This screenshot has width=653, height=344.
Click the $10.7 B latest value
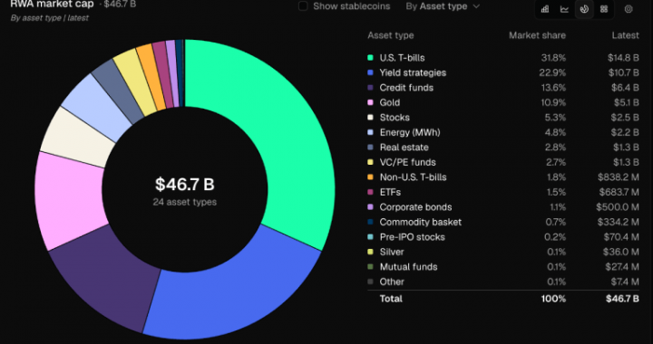tap(623, 72)
